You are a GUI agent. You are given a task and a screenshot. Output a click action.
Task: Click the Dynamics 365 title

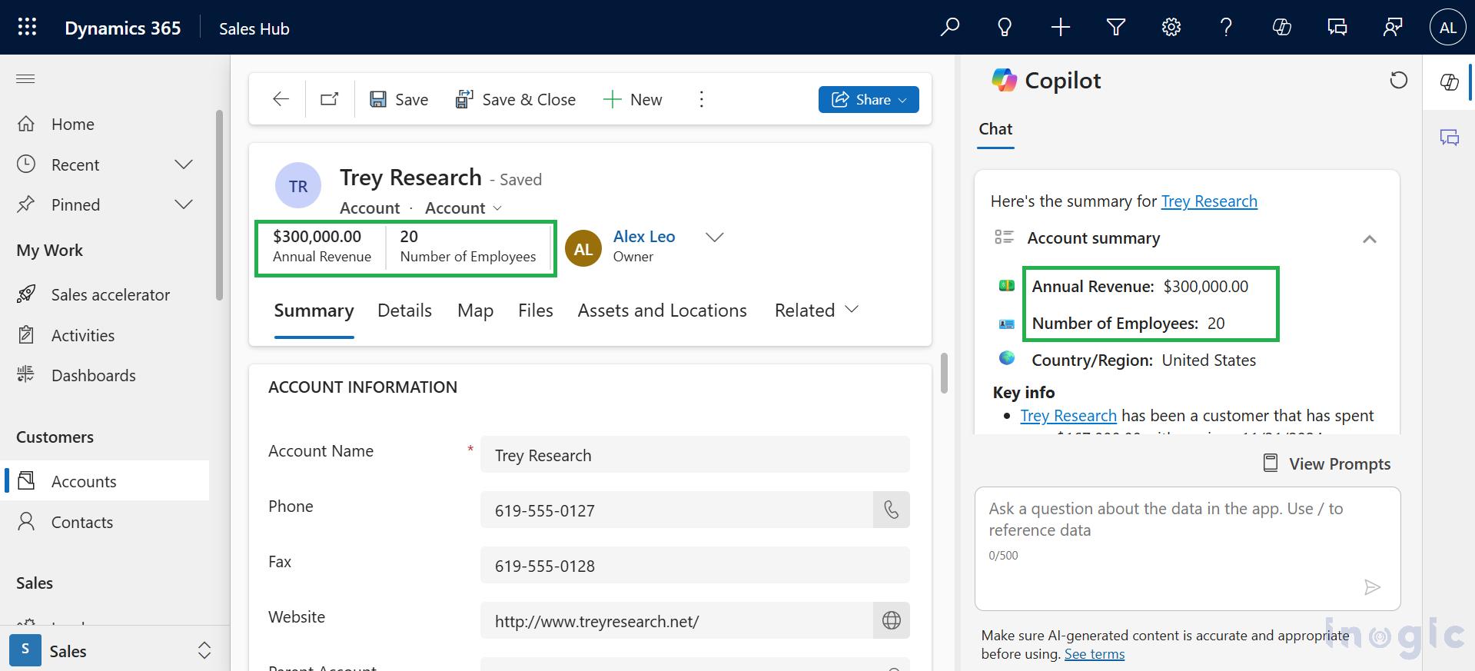click(x=122, y=28)
